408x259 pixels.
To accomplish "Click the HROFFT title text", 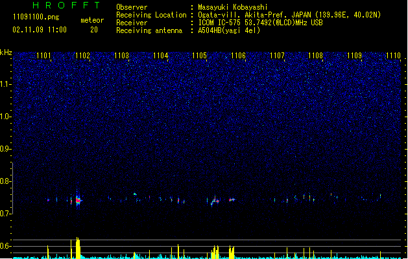I will [66, 5].
